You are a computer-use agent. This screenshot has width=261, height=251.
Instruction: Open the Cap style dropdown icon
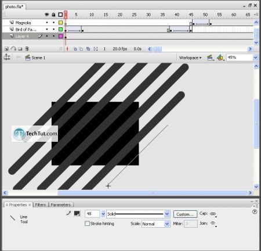(213, 214)
